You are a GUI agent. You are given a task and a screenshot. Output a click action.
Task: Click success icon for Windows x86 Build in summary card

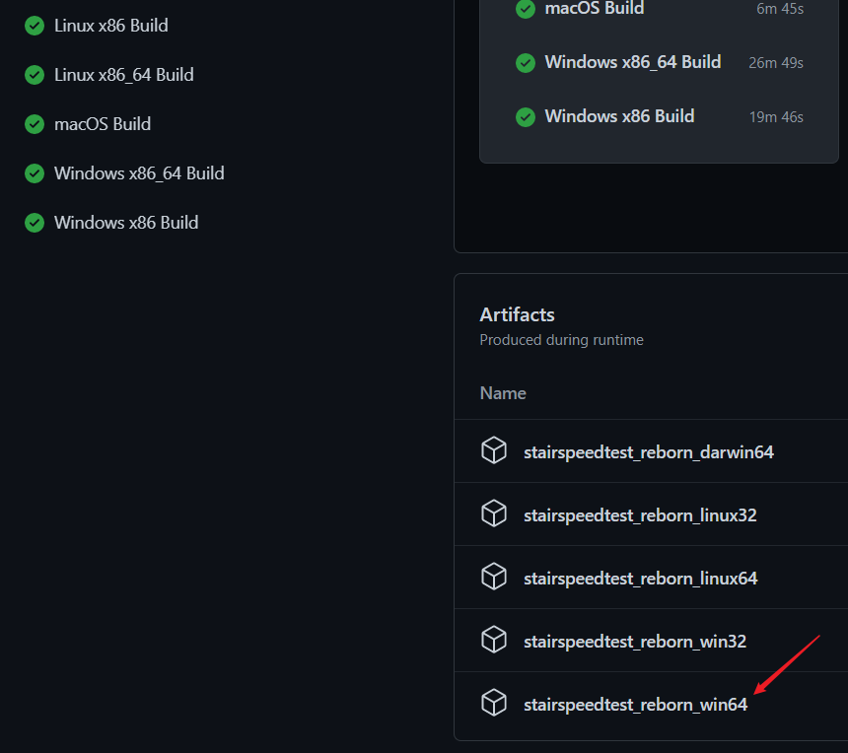tap(526, 116)
